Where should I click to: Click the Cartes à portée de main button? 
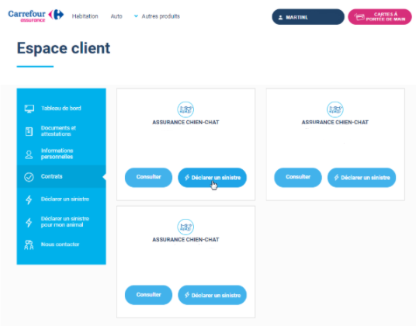click(x=380, y=17)
